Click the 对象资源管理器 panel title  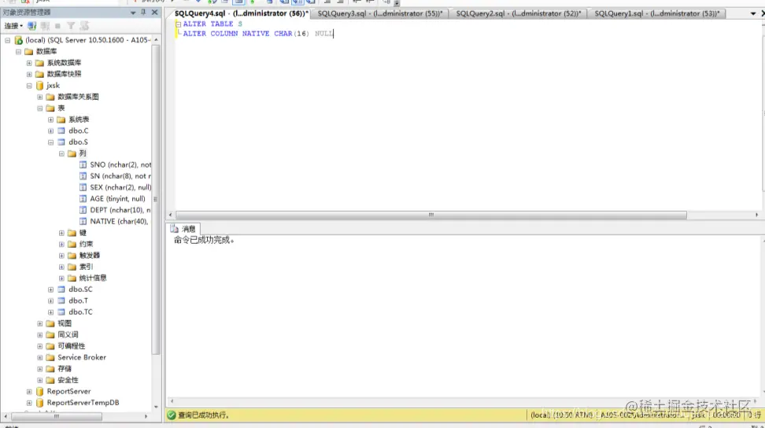[27, 12]
